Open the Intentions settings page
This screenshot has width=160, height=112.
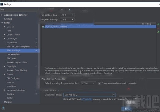[11, 86]
